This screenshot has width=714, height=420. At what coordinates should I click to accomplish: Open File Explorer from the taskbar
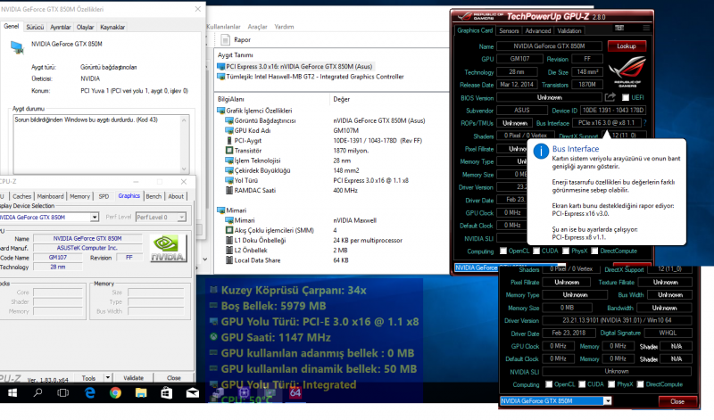point(141,392)
